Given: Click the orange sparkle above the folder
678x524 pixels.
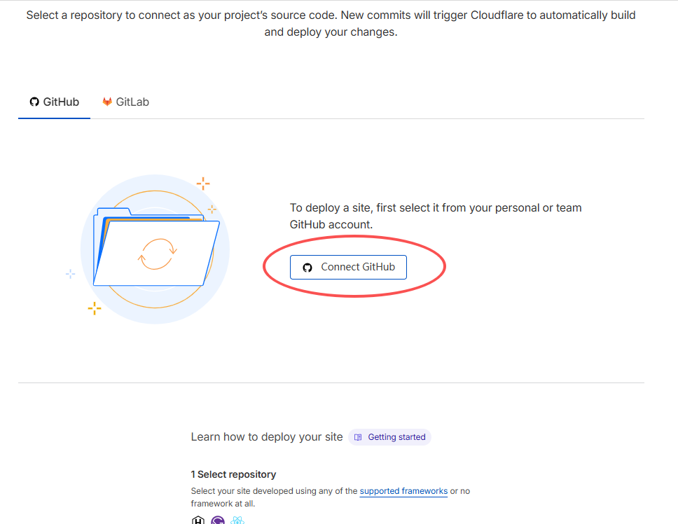Looking at the screenshot, I should [x=203, y=184].
